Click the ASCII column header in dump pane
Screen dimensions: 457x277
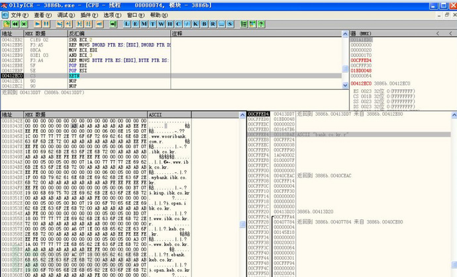pos(170,114)
